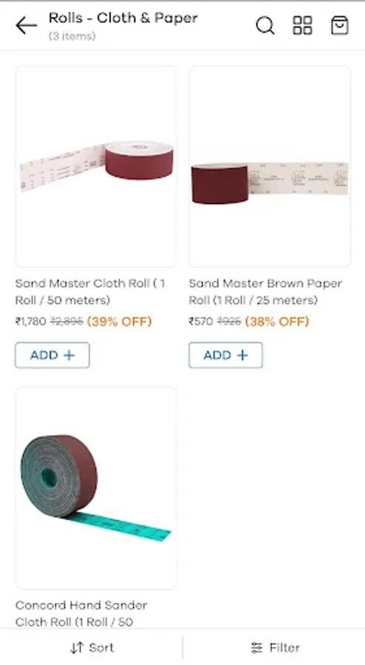Open Filter options in the bottom bar
This screenshot has width=365, height=665.
(x=274, y=647)
